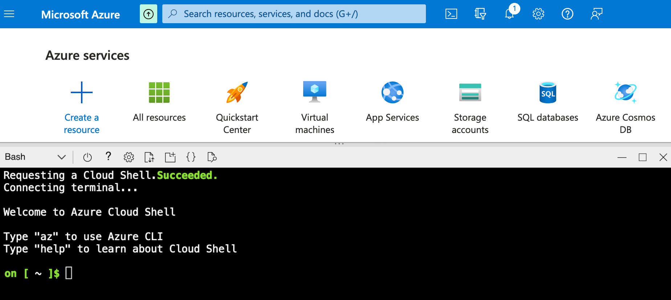Click the panel resize handle above Cloud Shell
Image resolution: width=671 pixels, height=300 pixels.
[x=339, y=144]
